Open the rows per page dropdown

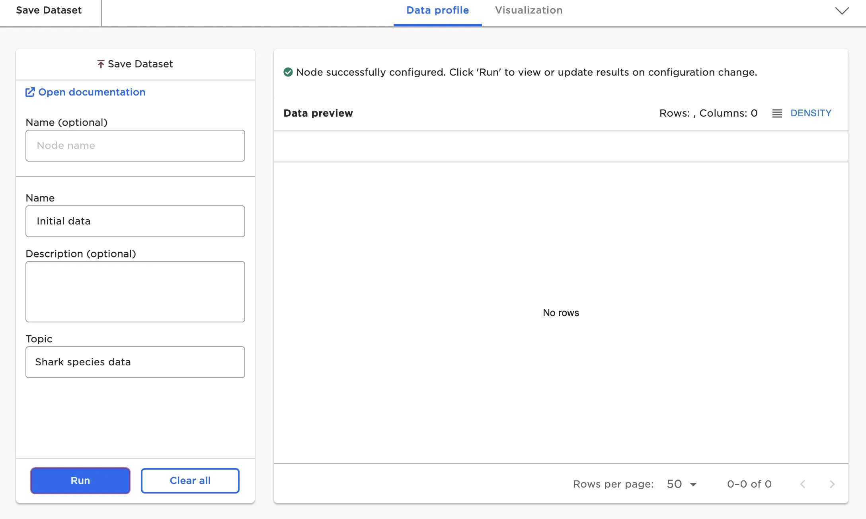pos(693,484)
